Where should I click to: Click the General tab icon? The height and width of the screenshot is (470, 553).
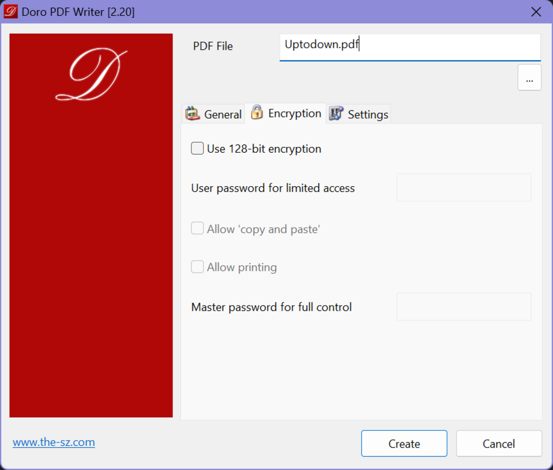pos(193,113)
